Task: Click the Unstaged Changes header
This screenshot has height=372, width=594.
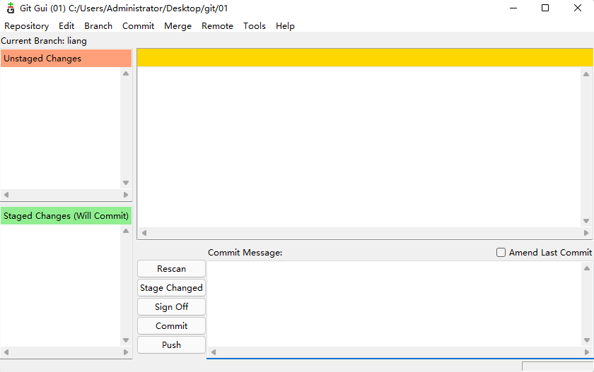Action: 66,58
